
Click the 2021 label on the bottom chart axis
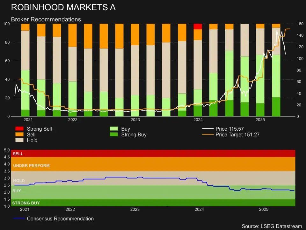tap(25, 210)
